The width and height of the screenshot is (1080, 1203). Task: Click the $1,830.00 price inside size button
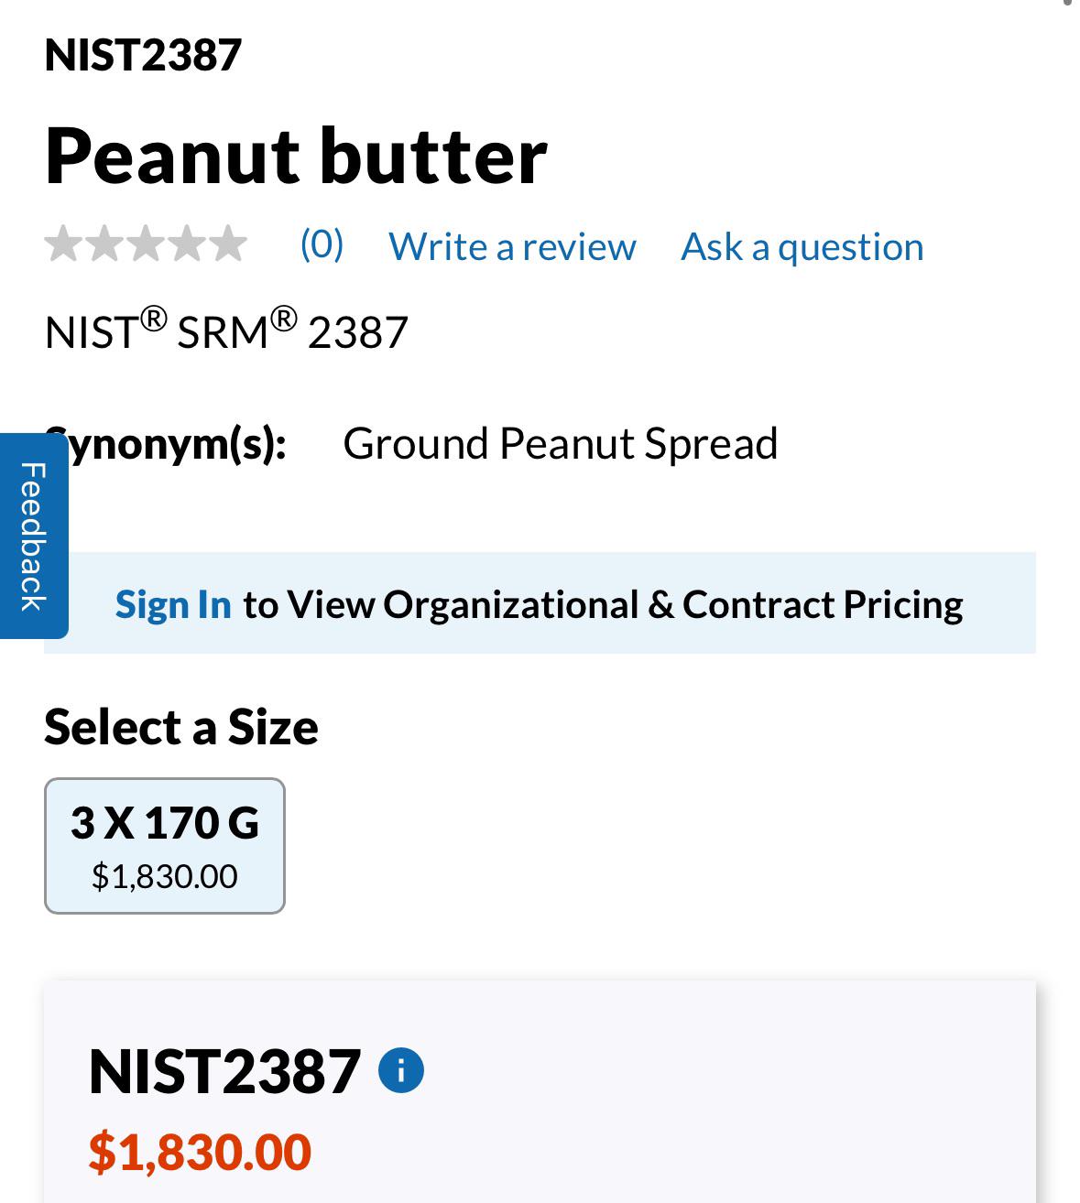pos(165,876)
